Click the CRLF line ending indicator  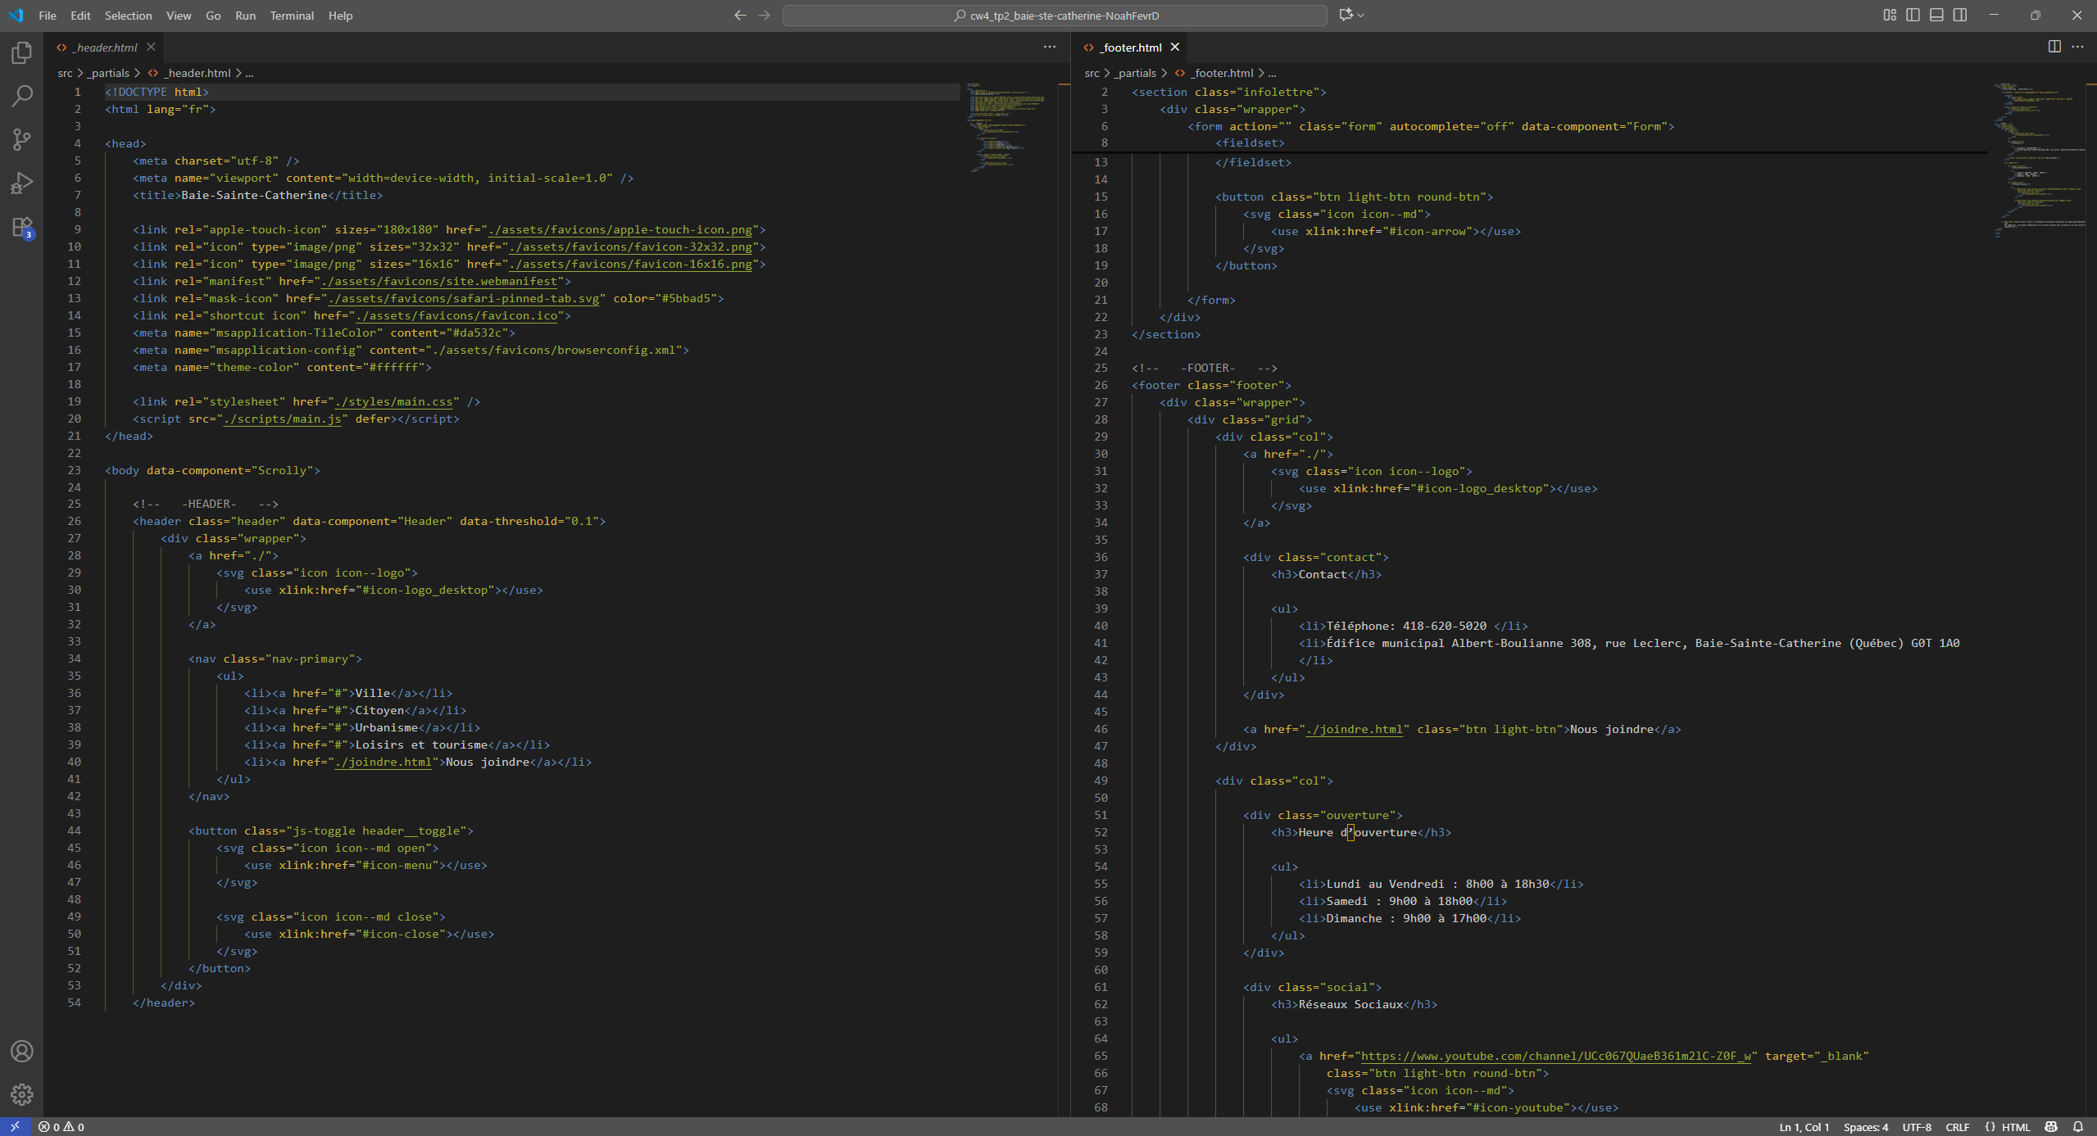1957,1127
